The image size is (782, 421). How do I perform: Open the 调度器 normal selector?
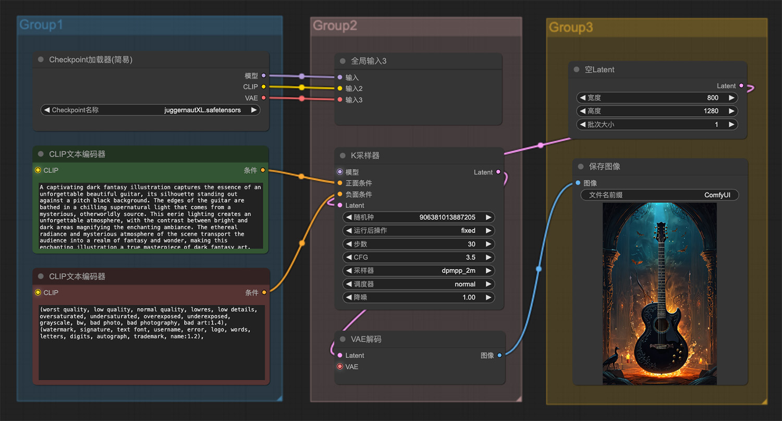[418, 284]
